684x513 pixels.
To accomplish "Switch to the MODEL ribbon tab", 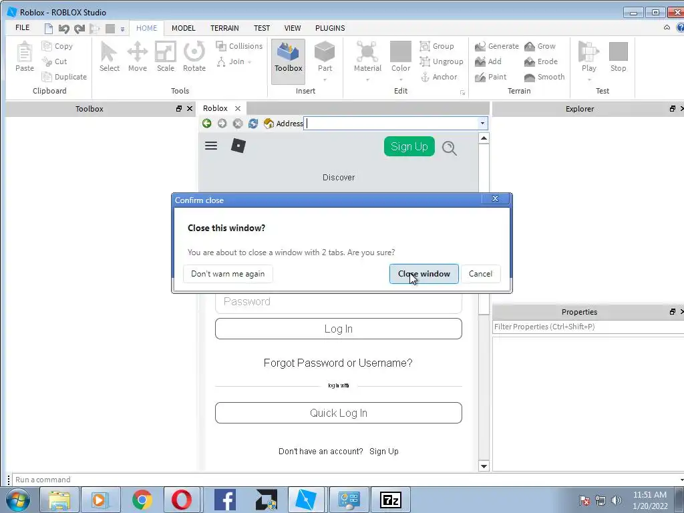I will point(183,28).
